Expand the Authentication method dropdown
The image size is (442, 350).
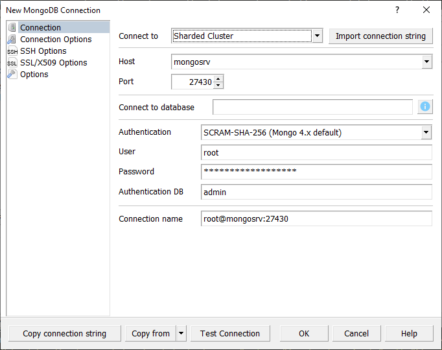point(426,132)
